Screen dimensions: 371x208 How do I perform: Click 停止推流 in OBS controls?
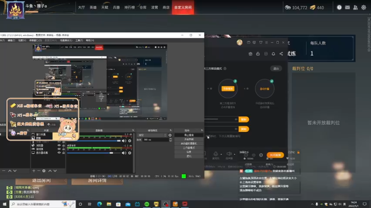pyautogui.click(x=189, y=135)
